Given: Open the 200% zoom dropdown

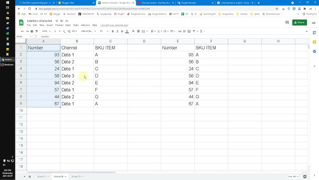Looking at the screenshot, I should point(46,31).
